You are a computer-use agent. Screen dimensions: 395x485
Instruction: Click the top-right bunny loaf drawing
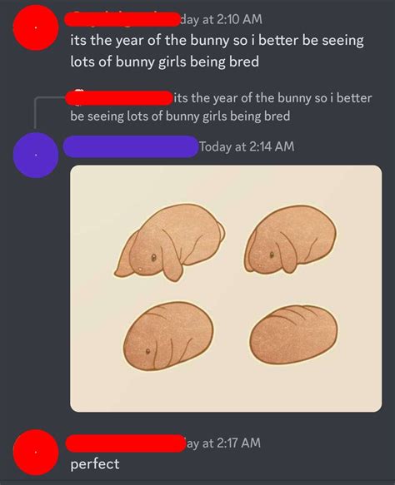point(290,239)
